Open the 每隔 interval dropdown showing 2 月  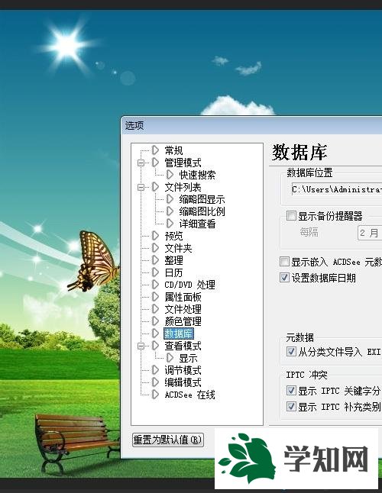(370, 233)
